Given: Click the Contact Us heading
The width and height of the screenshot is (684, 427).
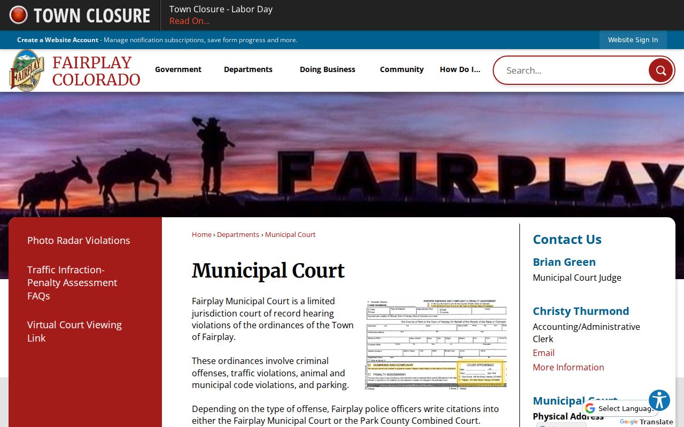Looking at the screenshot, I should pos(567,240).
